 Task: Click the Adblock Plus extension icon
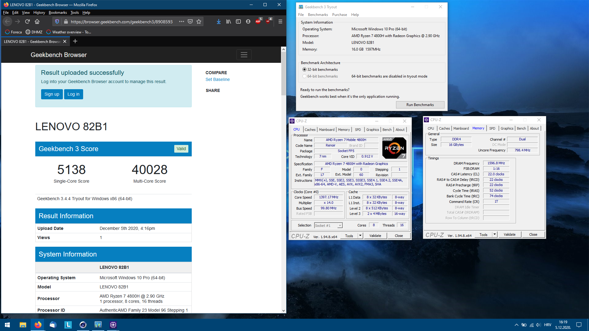258,21
